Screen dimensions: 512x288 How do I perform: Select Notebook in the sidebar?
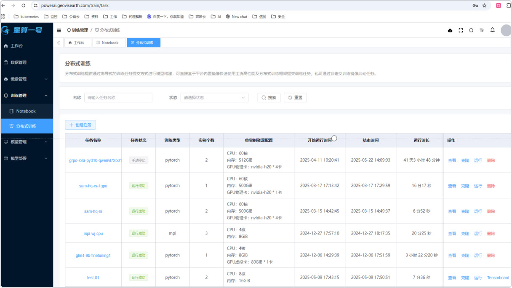tap(26, 111)
